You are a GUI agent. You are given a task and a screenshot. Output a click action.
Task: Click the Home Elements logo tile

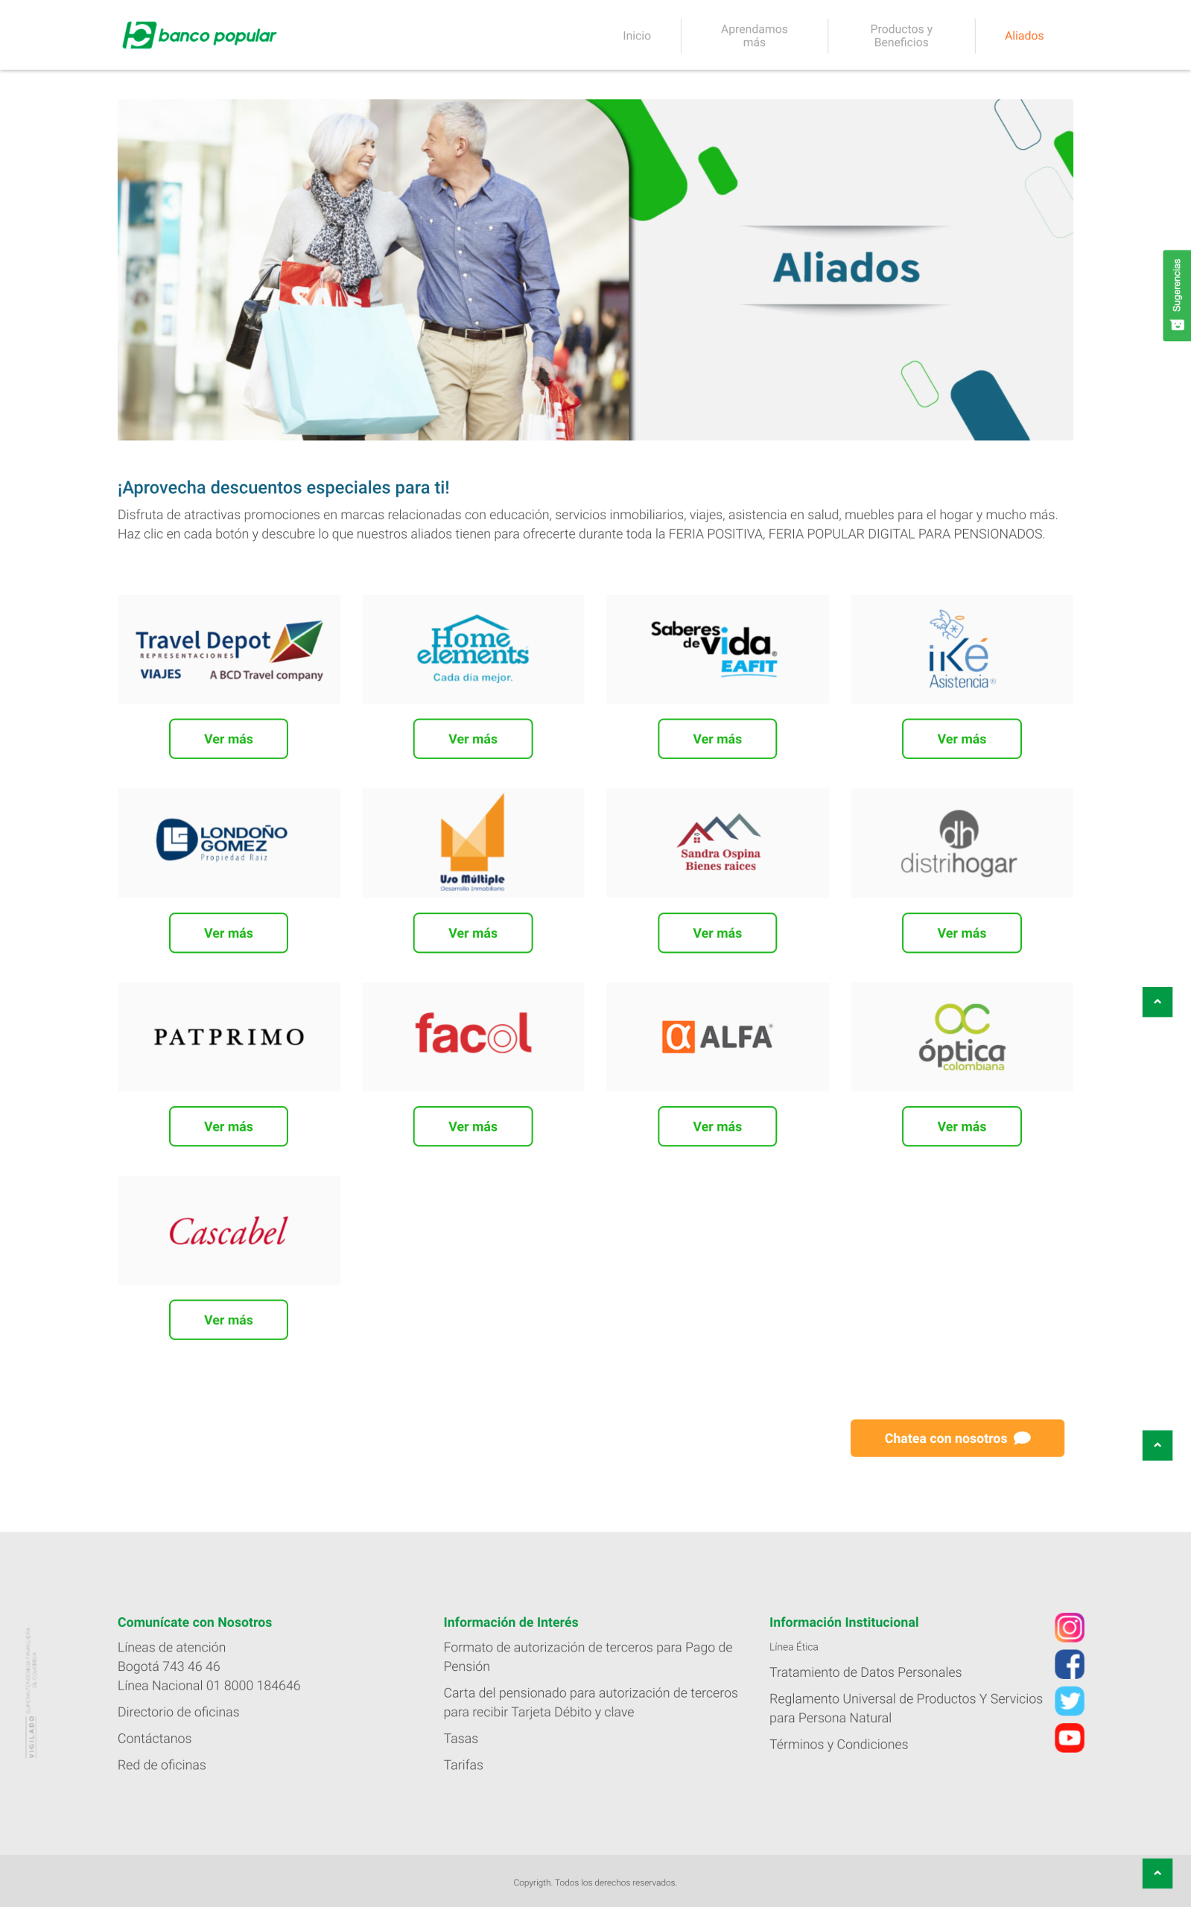click(474, 649)
